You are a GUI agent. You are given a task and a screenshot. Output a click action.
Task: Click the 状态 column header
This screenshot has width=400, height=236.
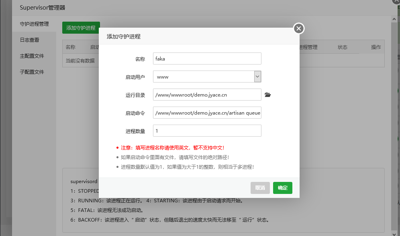click(x=342, y=47)
